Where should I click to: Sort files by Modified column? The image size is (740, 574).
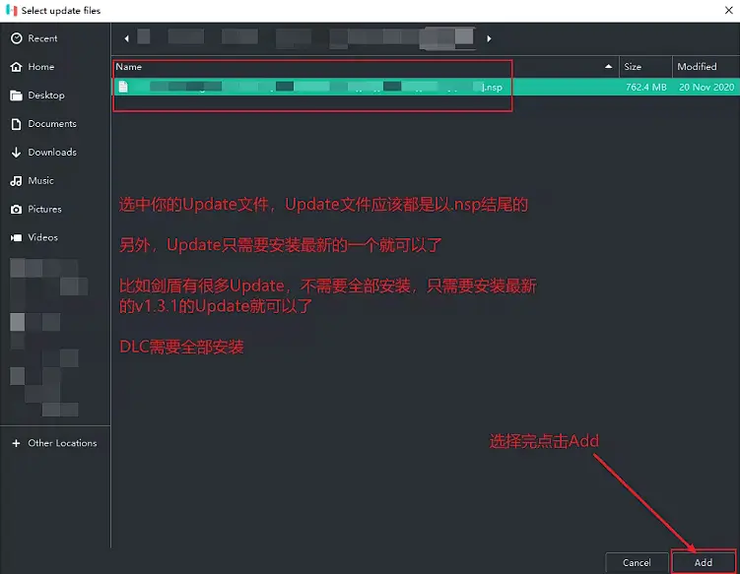click(706, 67)
